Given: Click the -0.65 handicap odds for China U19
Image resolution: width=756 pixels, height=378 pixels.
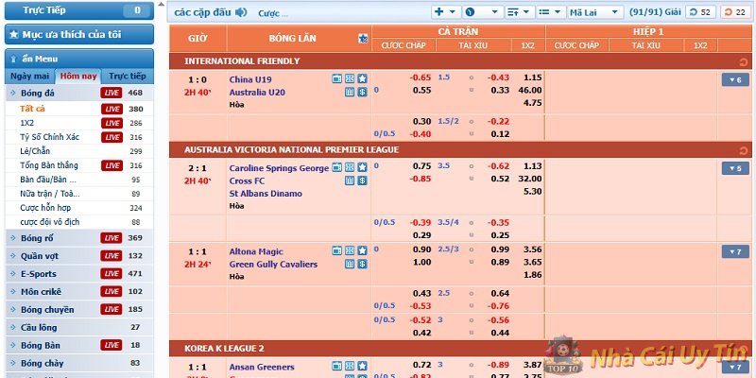Looking at the screenshot, I should [421, 77].
